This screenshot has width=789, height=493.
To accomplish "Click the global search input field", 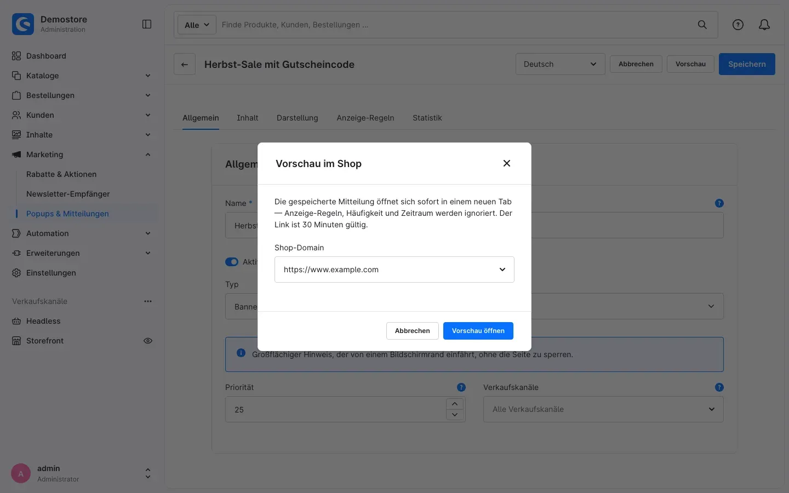I will pos(455,25).
